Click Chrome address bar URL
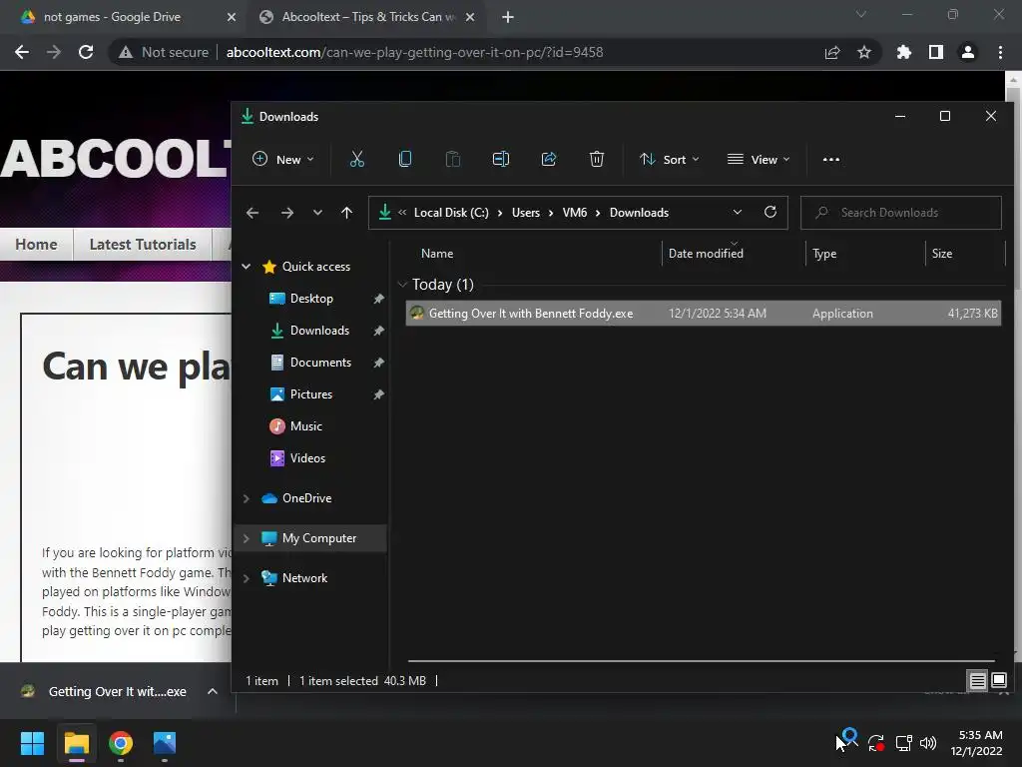This screenshot has height=767, width=1022. pos(414,52)
